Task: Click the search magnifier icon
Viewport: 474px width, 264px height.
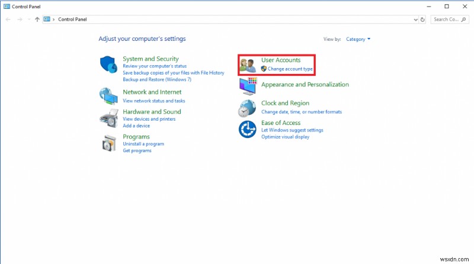Action: (464, 20)
